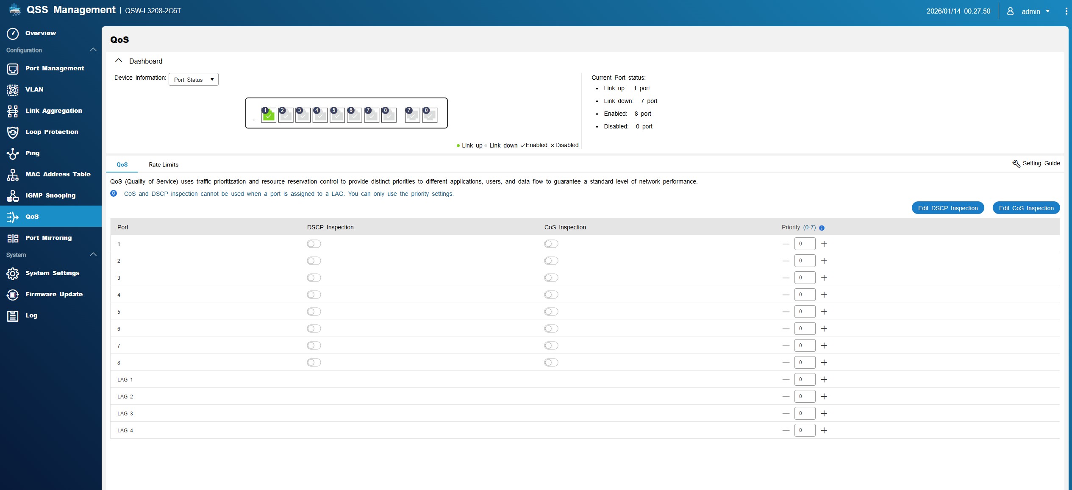This screenshot has width=1072, height=490.
Task: Click the Priority info icon
Action: coord(822,228)
